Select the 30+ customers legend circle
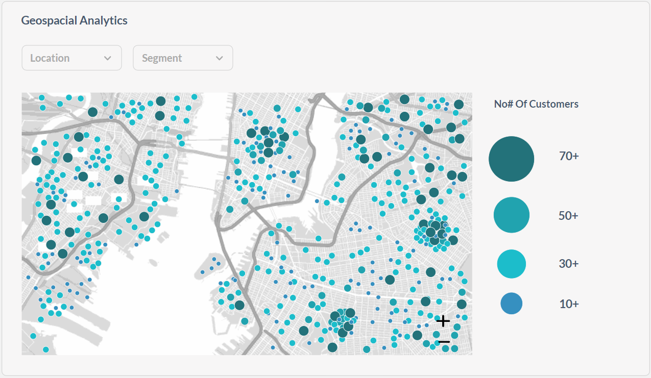The height and width of the screenshot is (378, 651). (511, 264)
